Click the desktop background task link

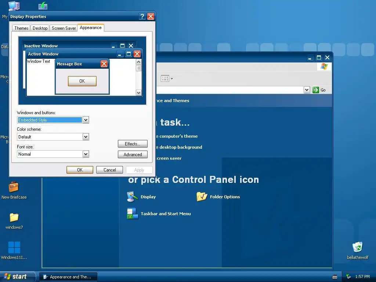click(179, 147)
